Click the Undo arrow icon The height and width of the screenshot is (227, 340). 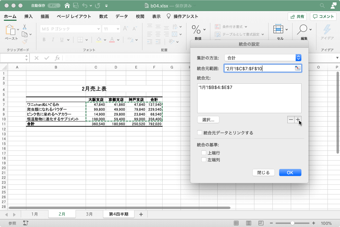[x=85, y=6]
